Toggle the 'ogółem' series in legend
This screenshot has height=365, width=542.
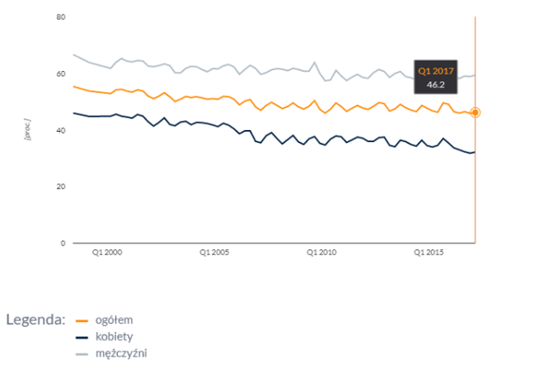point(113,320)
